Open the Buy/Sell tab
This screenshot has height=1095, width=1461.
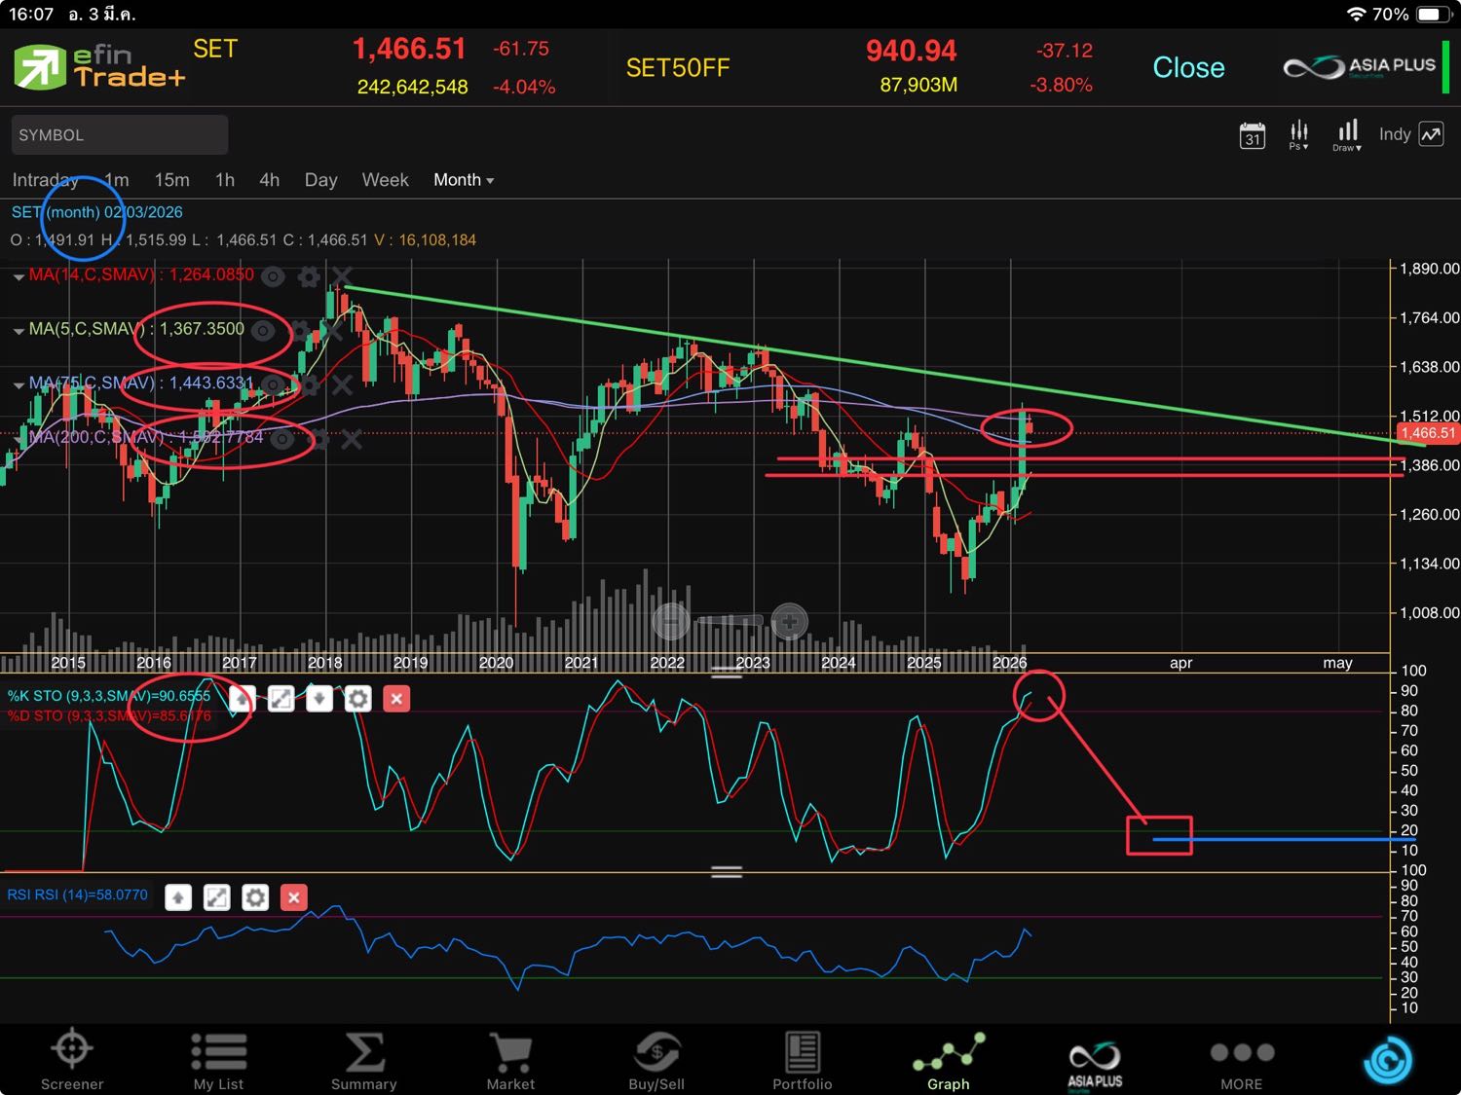click(656, 1060)
